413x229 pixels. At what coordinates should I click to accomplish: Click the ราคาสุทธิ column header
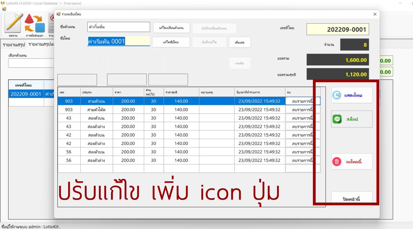pos(181,92)
